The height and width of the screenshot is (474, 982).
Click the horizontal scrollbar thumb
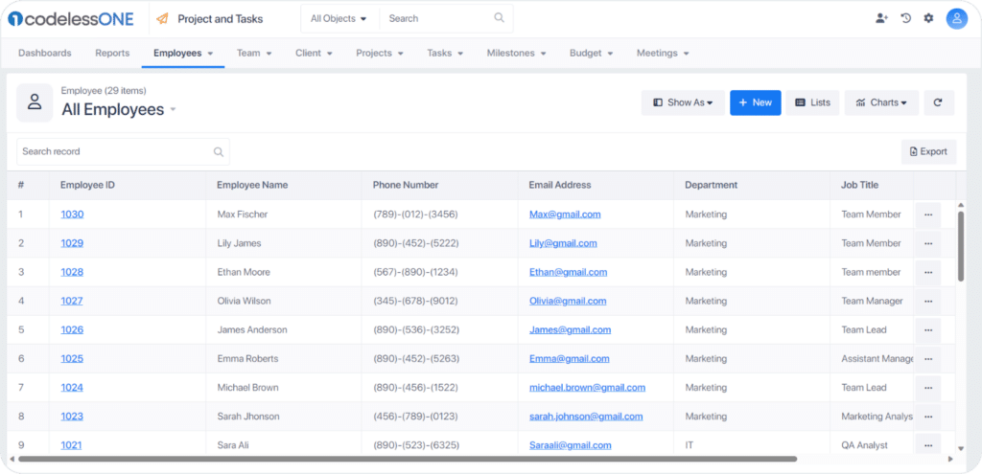click(407, 459)
